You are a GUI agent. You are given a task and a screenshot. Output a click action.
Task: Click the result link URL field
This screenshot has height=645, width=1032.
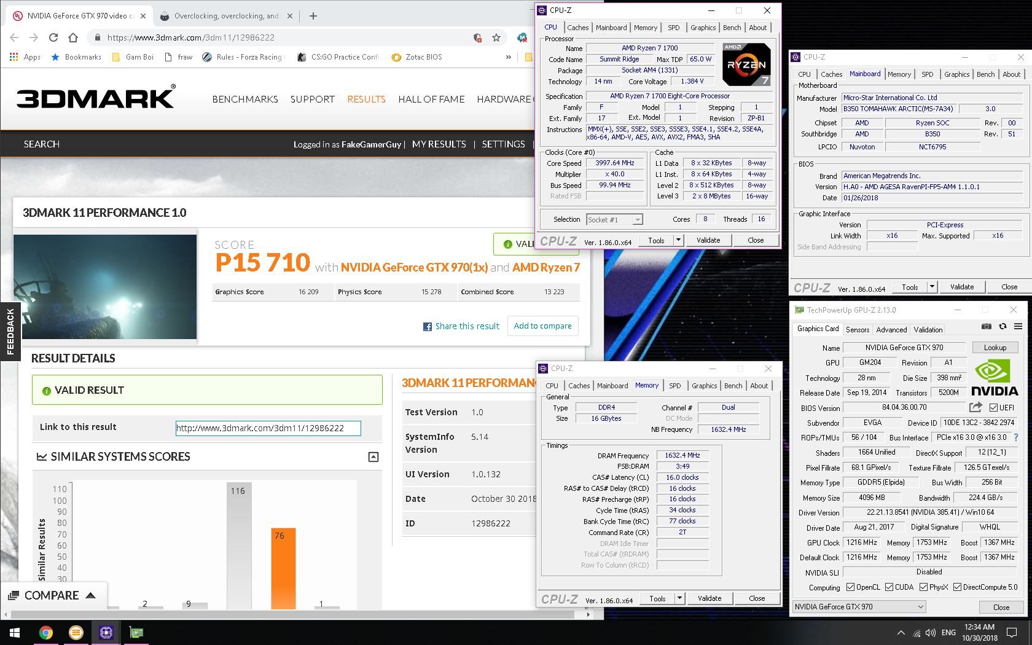[268, 428]
